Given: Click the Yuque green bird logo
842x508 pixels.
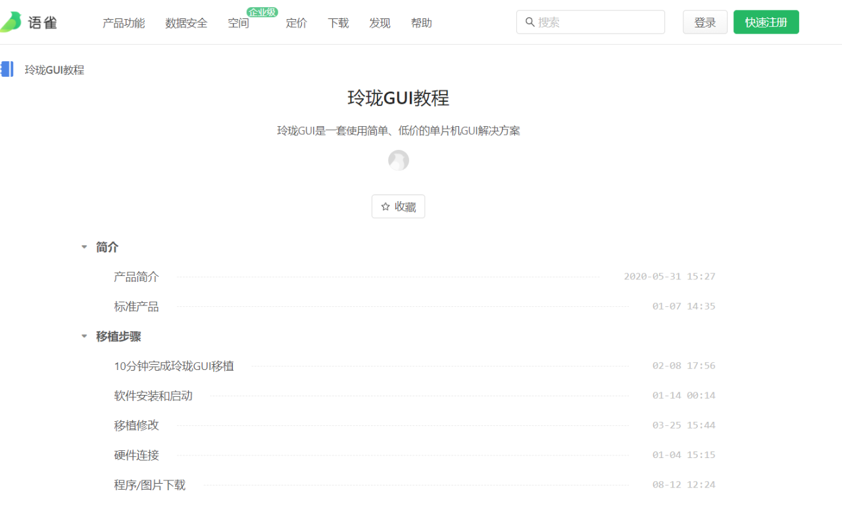Looking at the screenshot, I should coord(11,22).
